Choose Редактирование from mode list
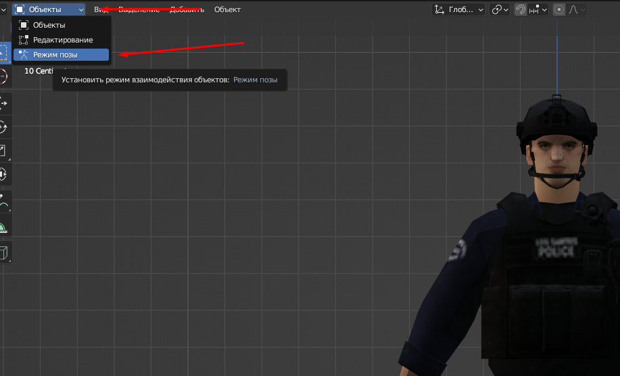Image resolution: width=620 pixels, height=376 pixels. click(63, 40)
